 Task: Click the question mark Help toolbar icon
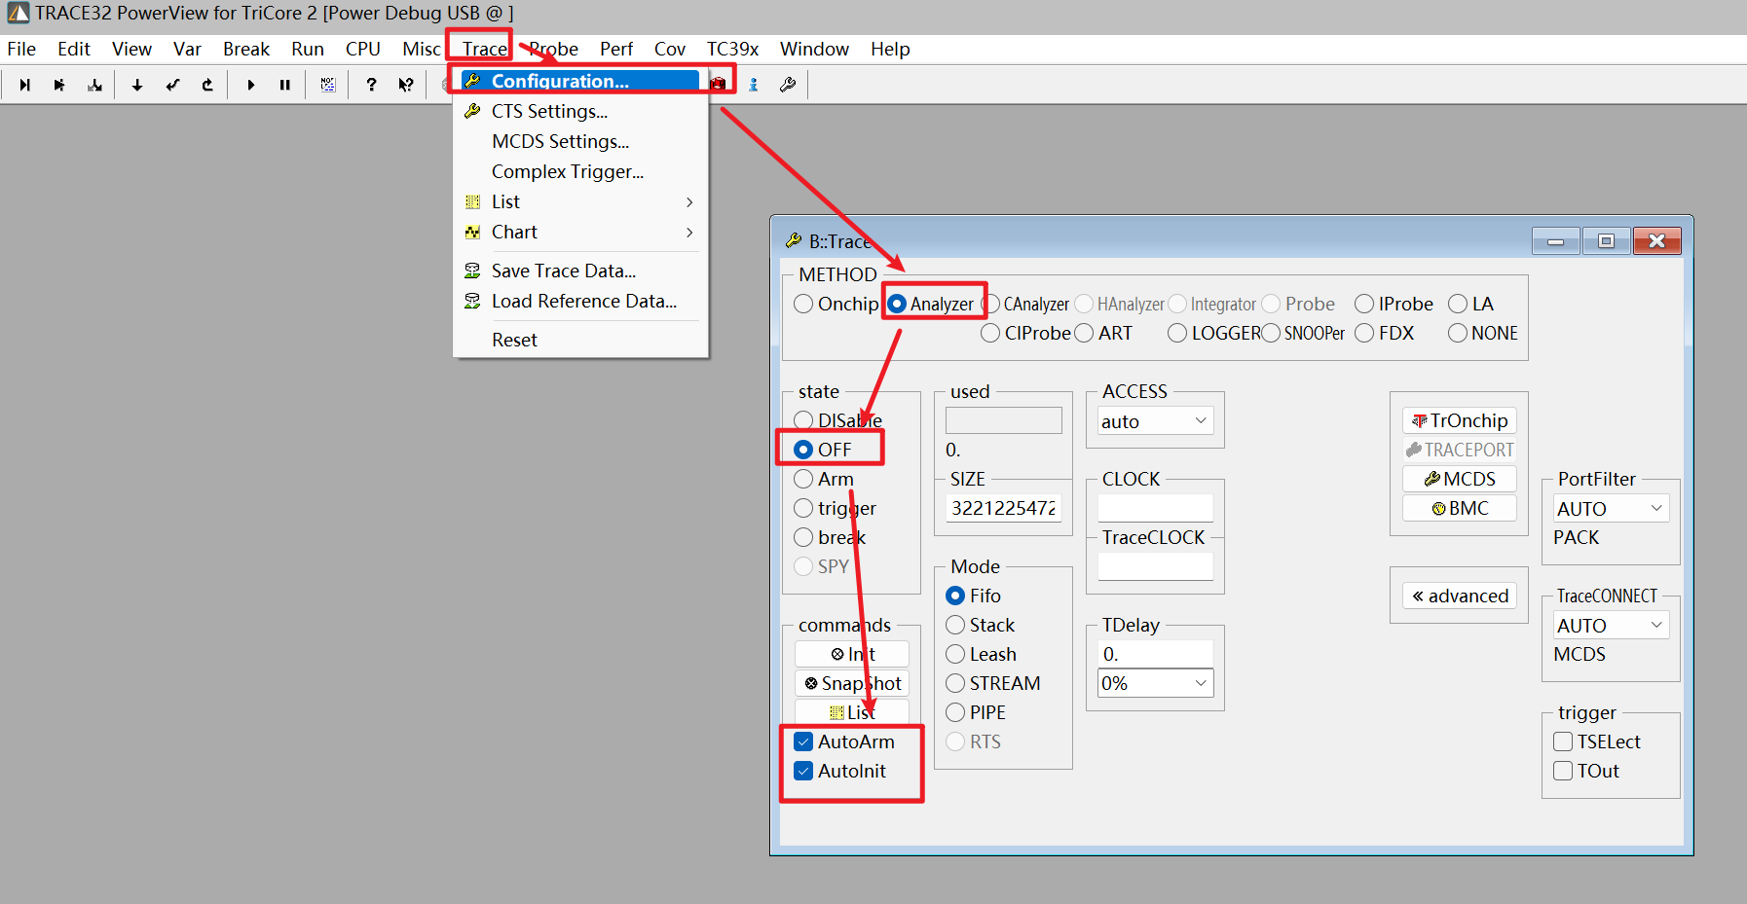tap(371, 85)
